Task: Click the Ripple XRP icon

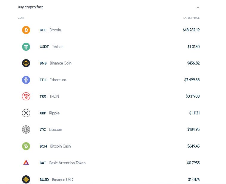Action: [26, 113]
